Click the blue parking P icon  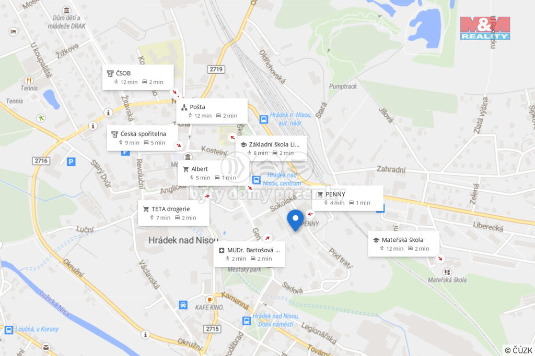[71, 162]
